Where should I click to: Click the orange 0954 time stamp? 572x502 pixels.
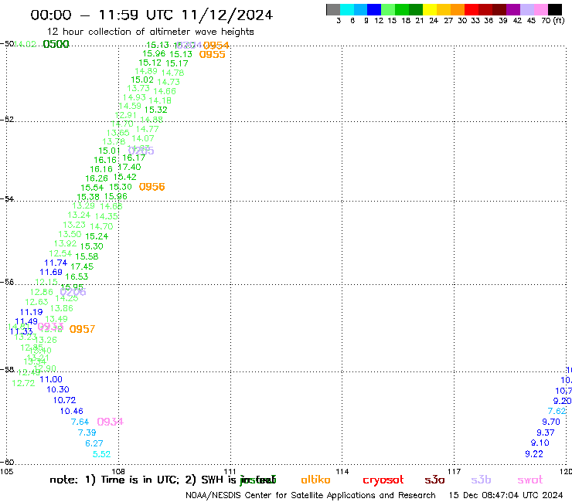[216, 46]
